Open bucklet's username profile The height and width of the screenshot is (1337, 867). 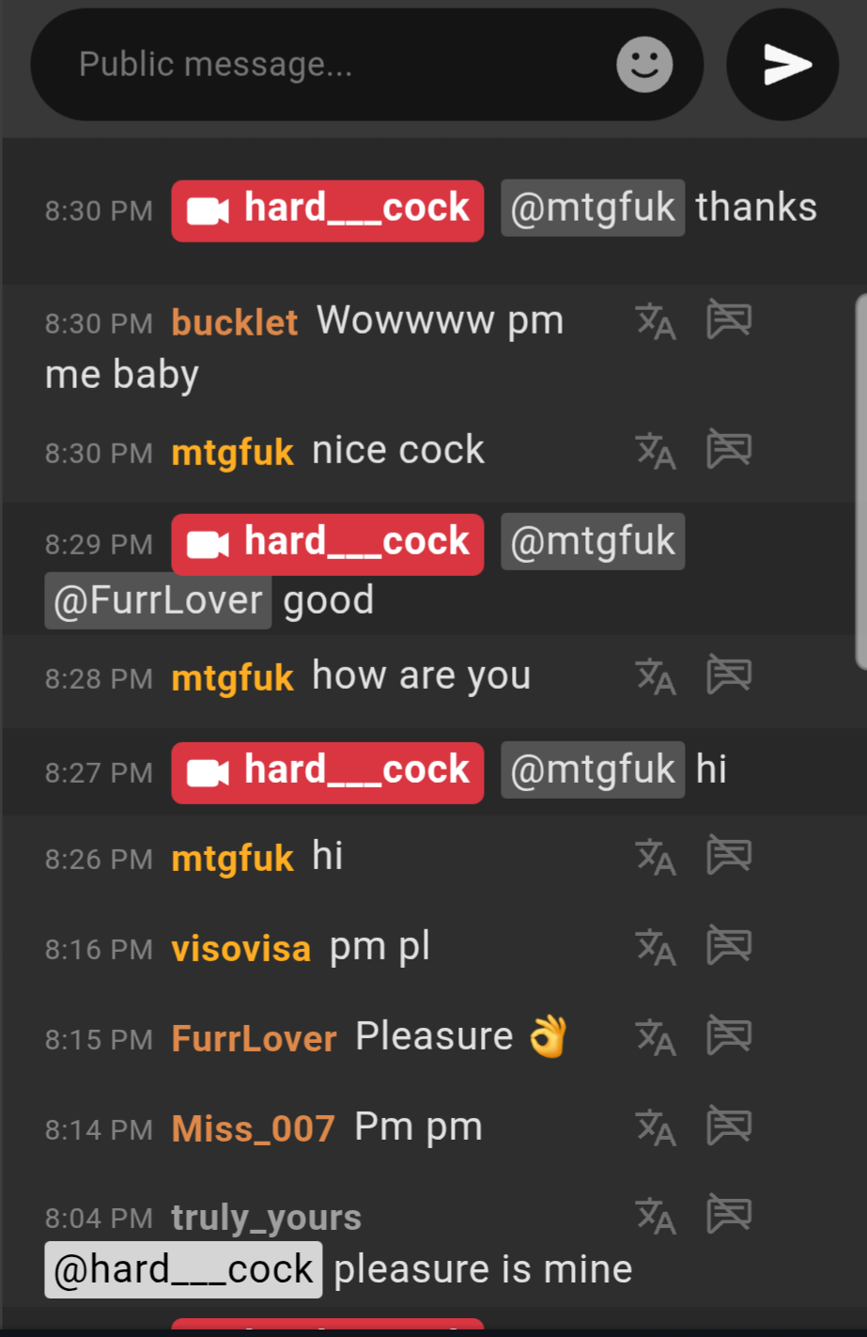[235, 322]
